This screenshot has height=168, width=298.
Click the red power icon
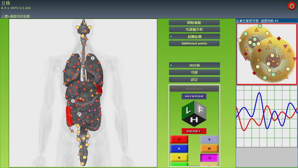[291, 6]
